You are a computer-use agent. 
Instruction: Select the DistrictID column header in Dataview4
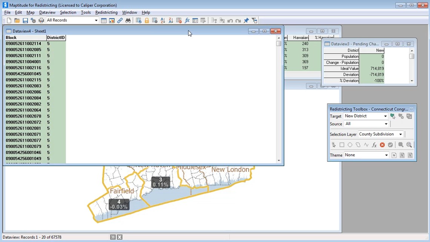point(55,37)
